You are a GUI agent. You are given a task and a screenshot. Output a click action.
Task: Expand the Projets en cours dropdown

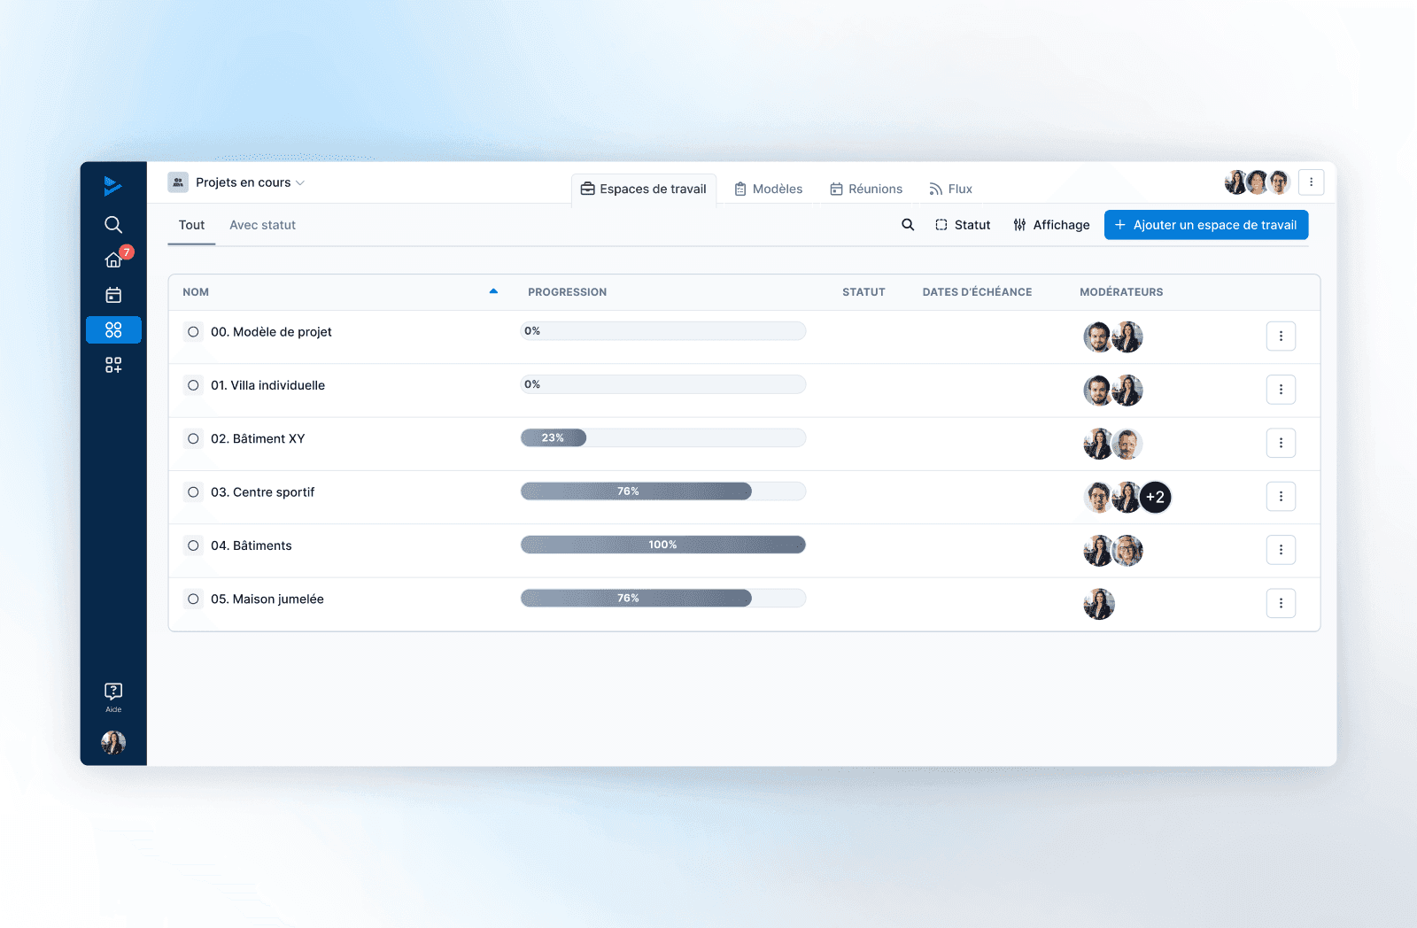click(236, 182)
